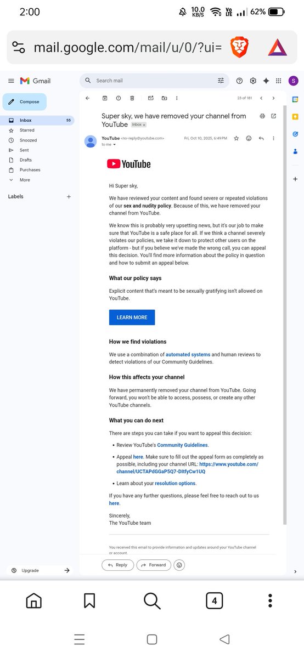Open Brave Rewards triangle icon
The width and height of the screenshot is (304, 658).
[278, 47]
